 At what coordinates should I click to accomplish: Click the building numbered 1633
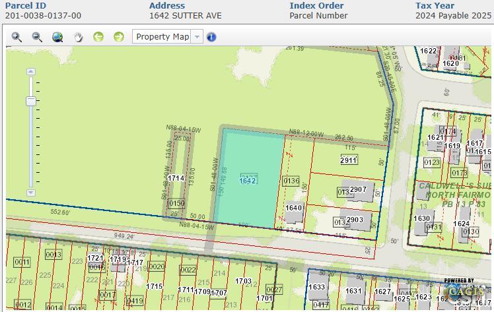pos(318,286)
